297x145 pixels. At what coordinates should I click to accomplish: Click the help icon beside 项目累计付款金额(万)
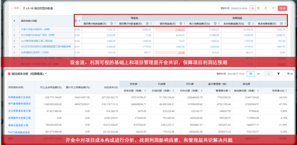pos(147,24)
